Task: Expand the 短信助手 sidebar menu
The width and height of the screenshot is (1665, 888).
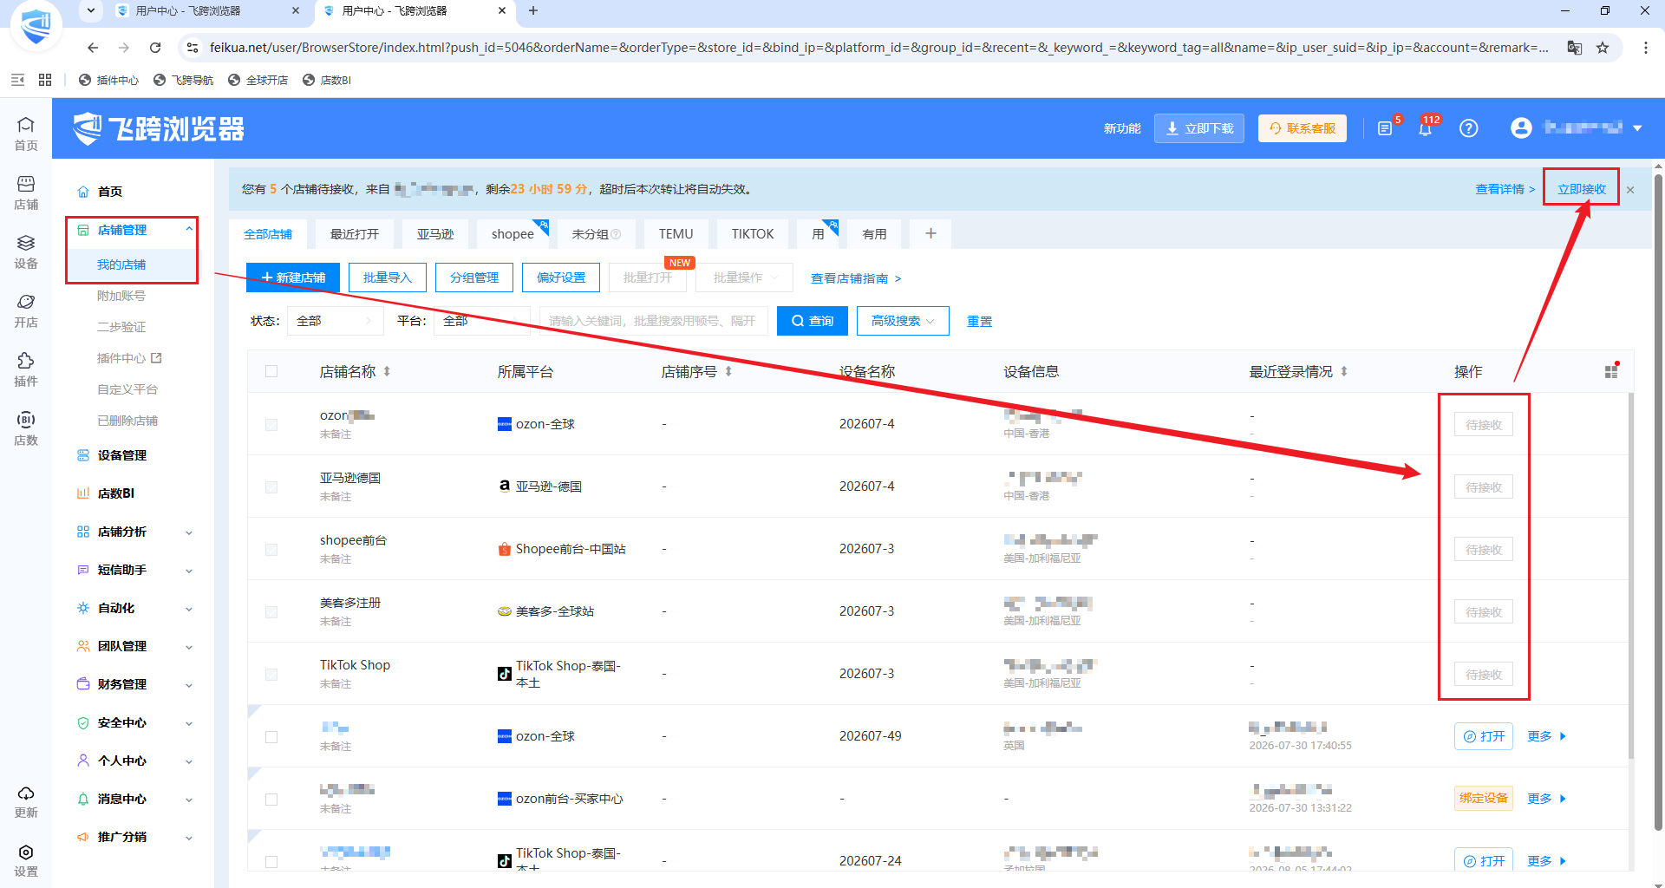Action: pos(134,570)
